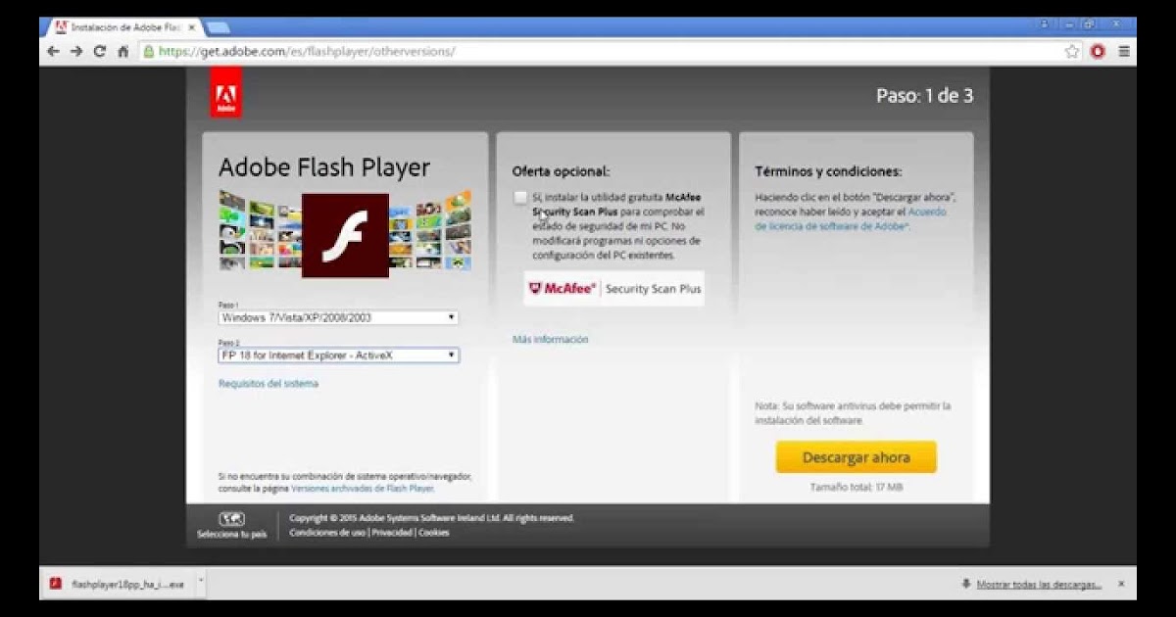The width and height of the screenshot is (1176, 617).
Task: Click the globe Selecciona tu país icon
Action: tap(232, 519)
